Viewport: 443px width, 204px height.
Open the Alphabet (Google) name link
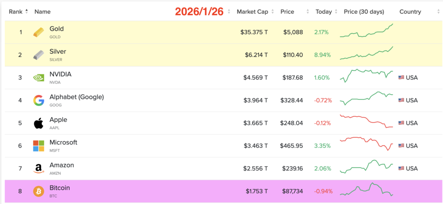tap(77, 97)
